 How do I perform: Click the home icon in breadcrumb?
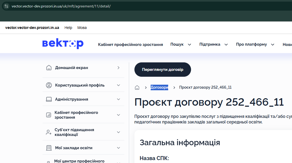tap(137, 88)
